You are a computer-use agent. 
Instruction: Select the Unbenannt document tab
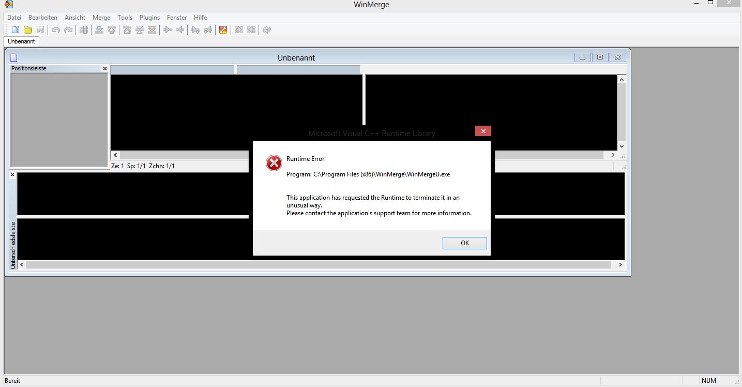21,41
